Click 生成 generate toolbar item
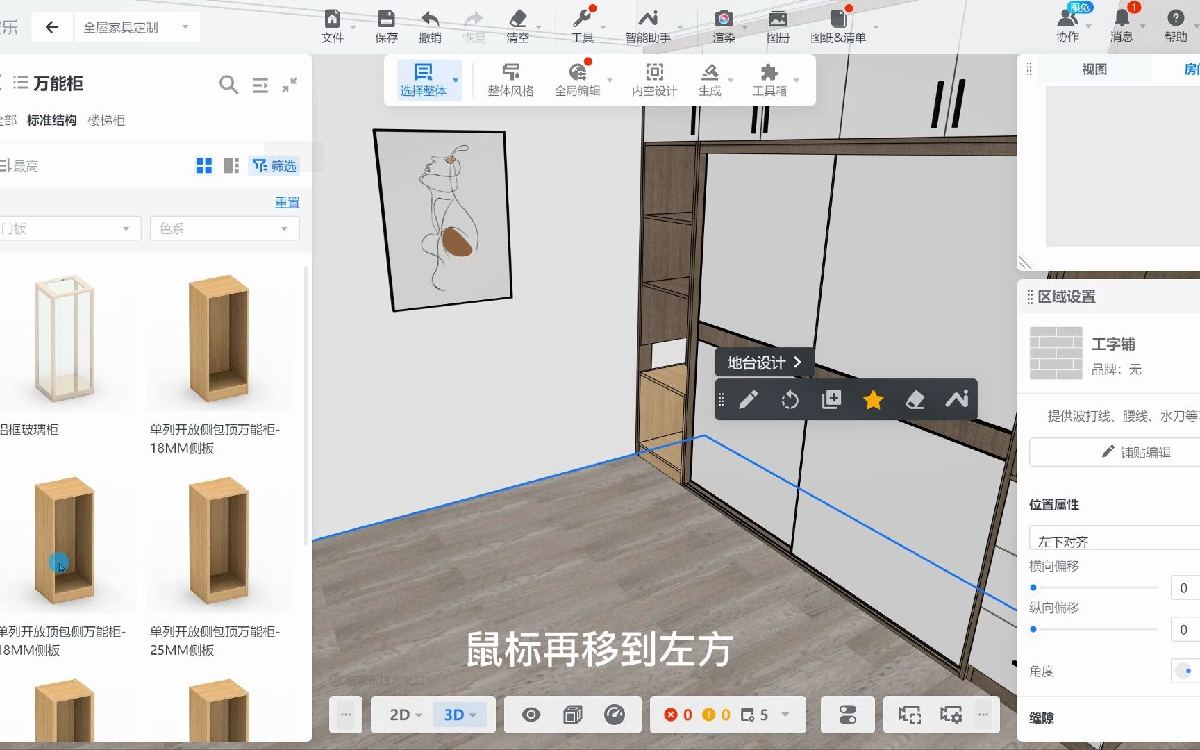The image size is (1200, 750). [710, 80]
